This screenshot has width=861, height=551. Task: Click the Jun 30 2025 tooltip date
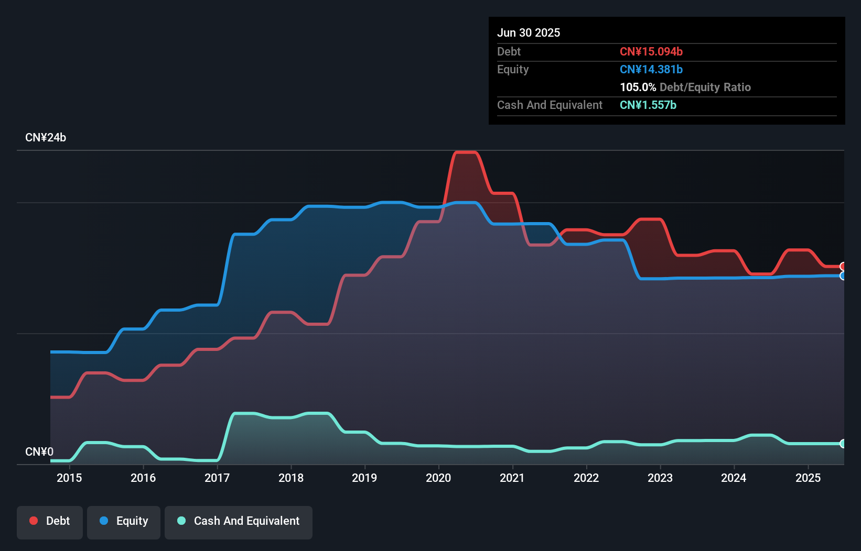click(x=529, y=32)
